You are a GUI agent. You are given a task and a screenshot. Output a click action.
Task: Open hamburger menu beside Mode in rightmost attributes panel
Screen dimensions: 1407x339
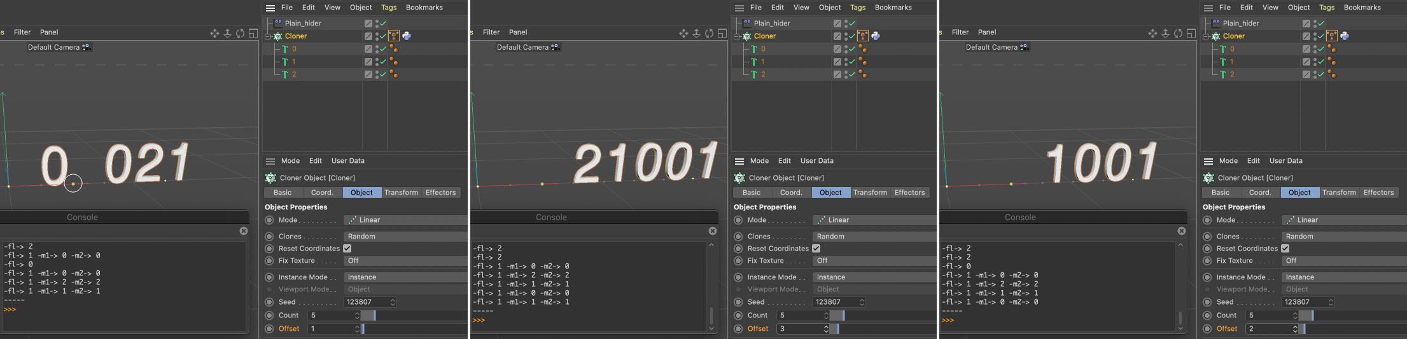tap(1208, 161)
